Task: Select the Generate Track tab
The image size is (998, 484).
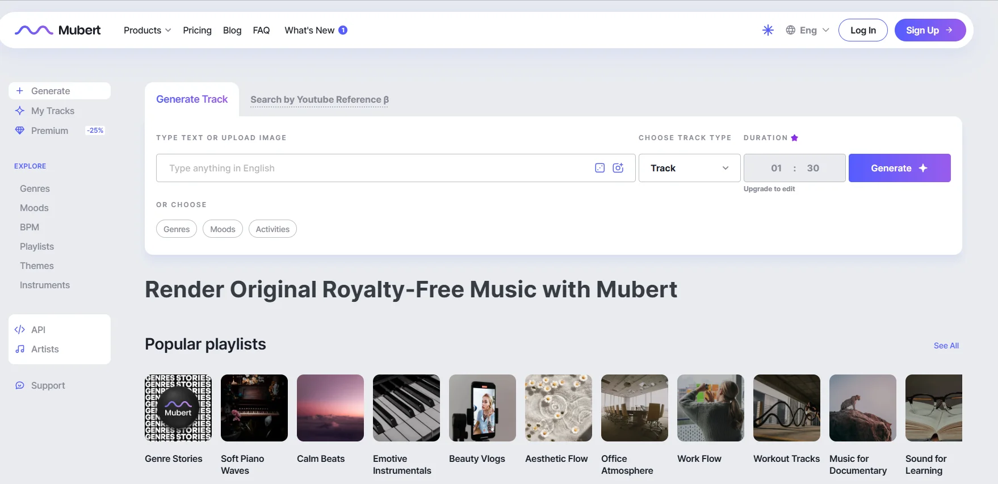Action: pyautogui.click(x=192, y=99)
